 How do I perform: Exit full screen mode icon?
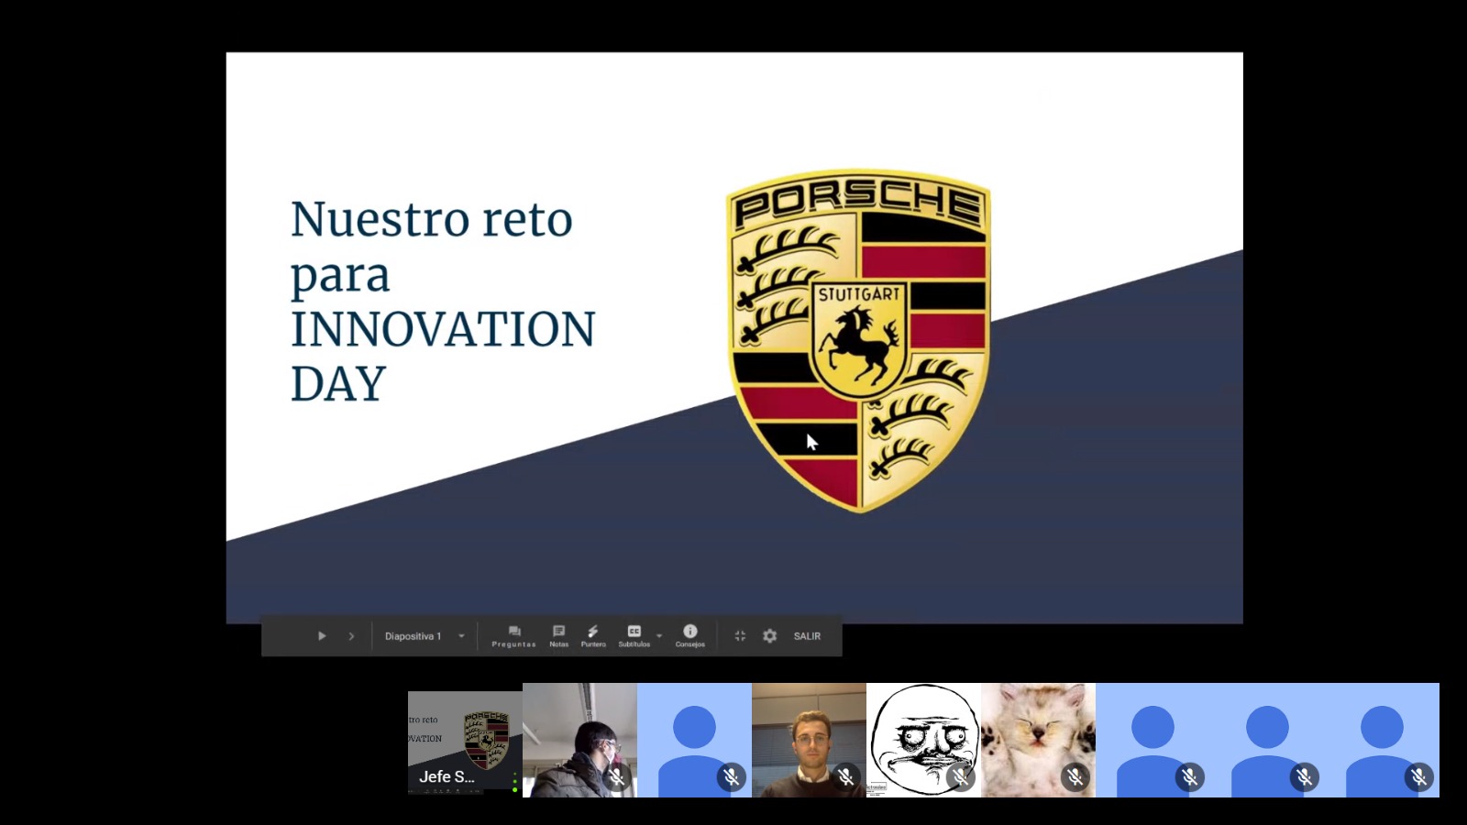(740, 636)
